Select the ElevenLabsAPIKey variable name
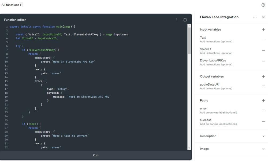Image resolution: width=268 pixels, height=161 pixels. pos(213,60)
